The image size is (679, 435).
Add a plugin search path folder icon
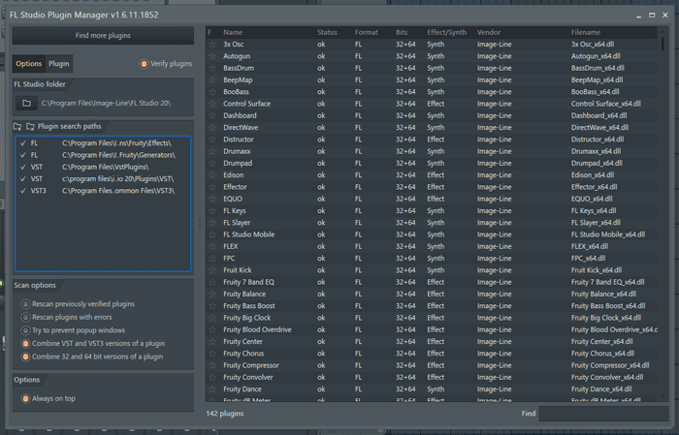tap(17, 126)
